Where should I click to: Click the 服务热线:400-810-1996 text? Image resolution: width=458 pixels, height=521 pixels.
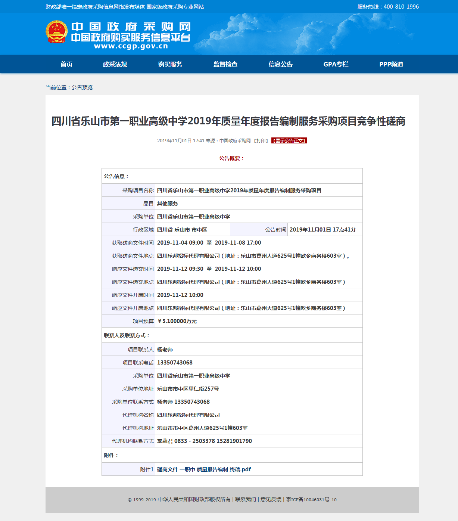pos(388,7)
